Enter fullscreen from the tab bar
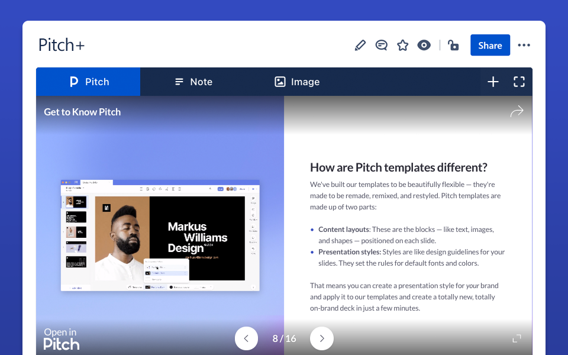The image size is (568, 355). 519,82
